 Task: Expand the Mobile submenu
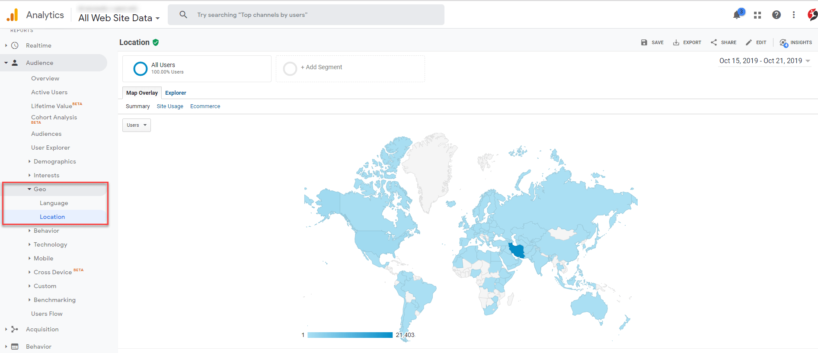pos(29,258)
